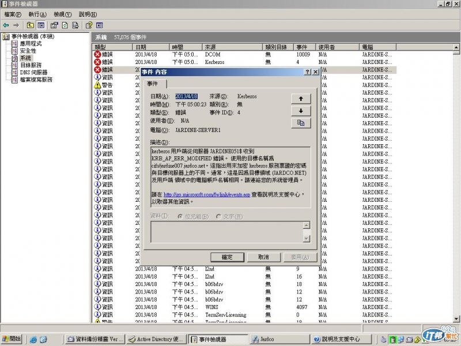Open the View menu (檢視)
The image size is (461, 346).
(63, 14)
